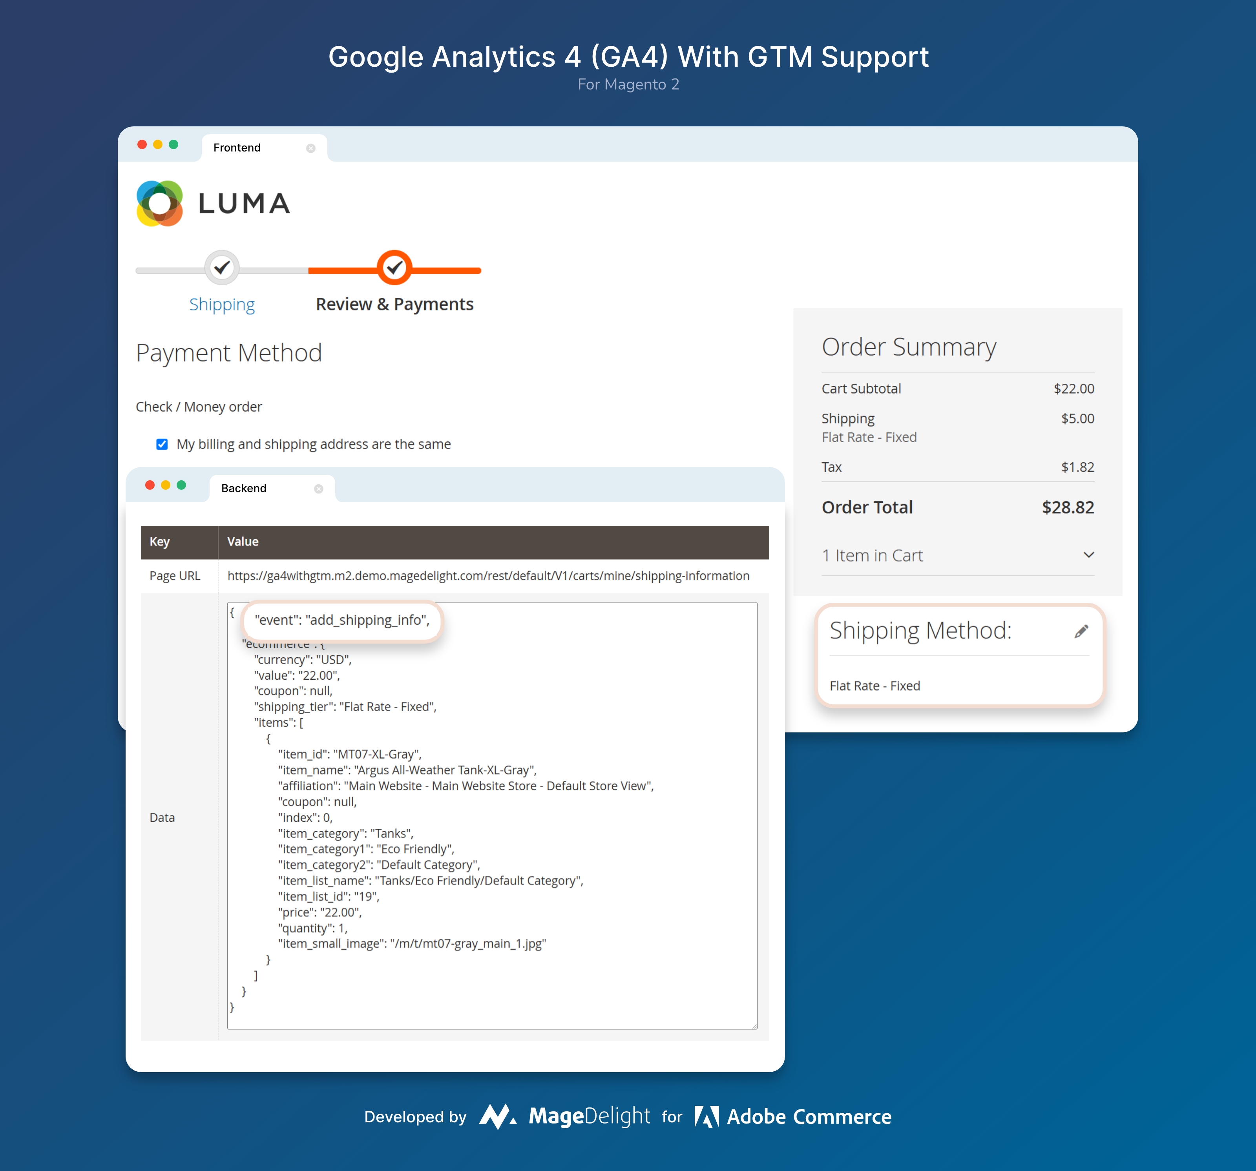Click the Luma logo icon
This screenshot has width=1256, height=1171.
[160, 203]
